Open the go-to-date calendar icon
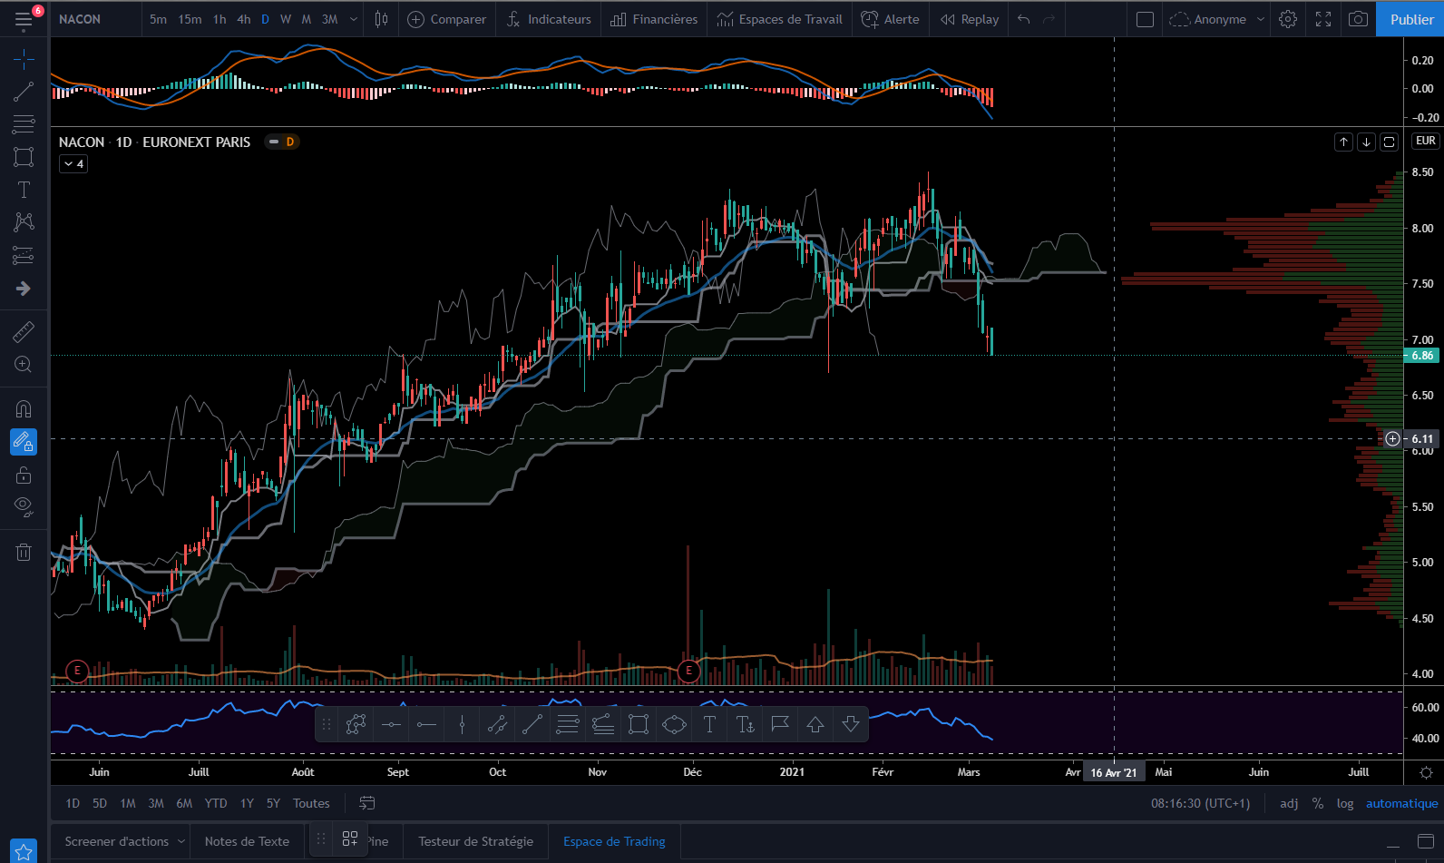Screen dimensions: 1444x863 coord(367,803)
